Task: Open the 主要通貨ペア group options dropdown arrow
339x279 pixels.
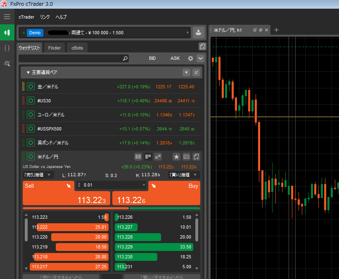Action: click(x=186, y=72)
